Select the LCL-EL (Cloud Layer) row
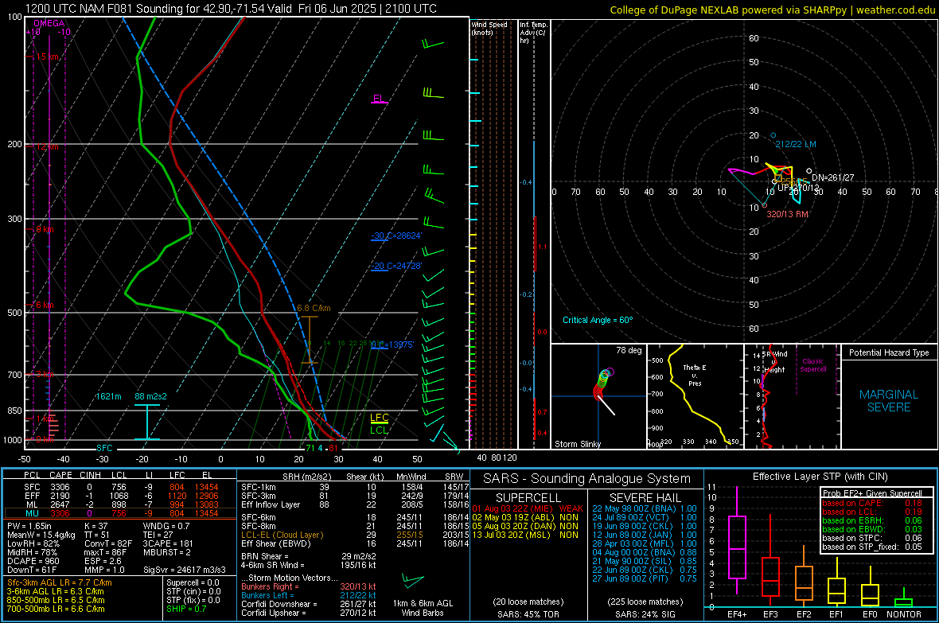 pyautogui.click(x=355, y=535)
